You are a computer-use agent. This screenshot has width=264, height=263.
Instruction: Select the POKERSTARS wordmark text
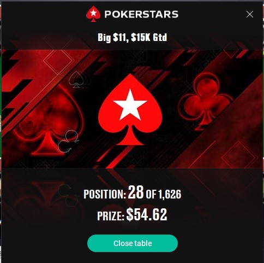tap(141, 14)
